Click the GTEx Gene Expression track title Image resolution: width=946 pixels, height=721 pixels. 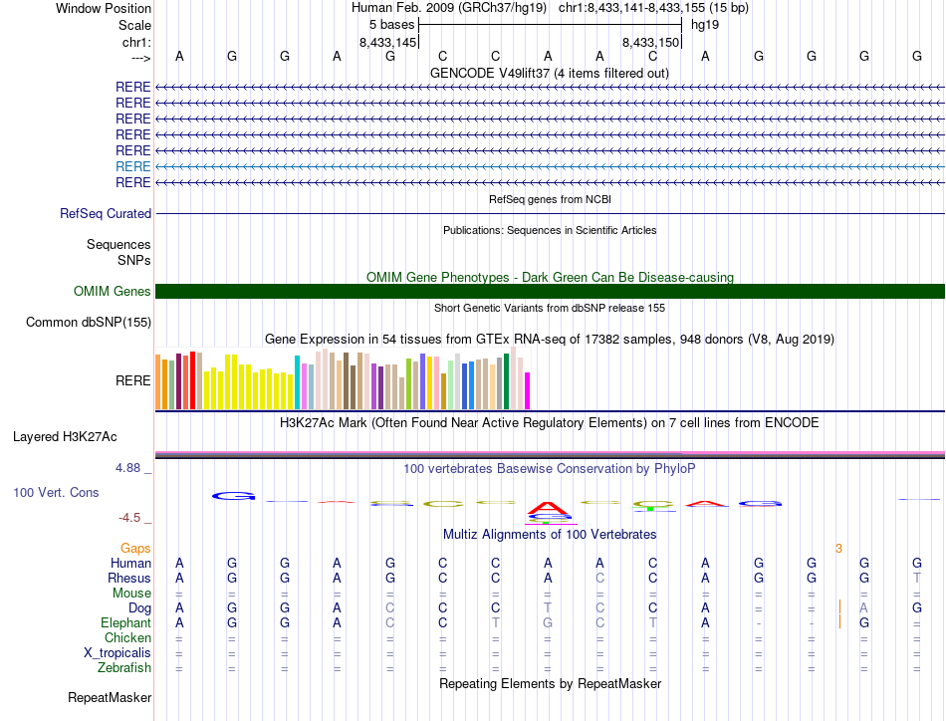550,339
